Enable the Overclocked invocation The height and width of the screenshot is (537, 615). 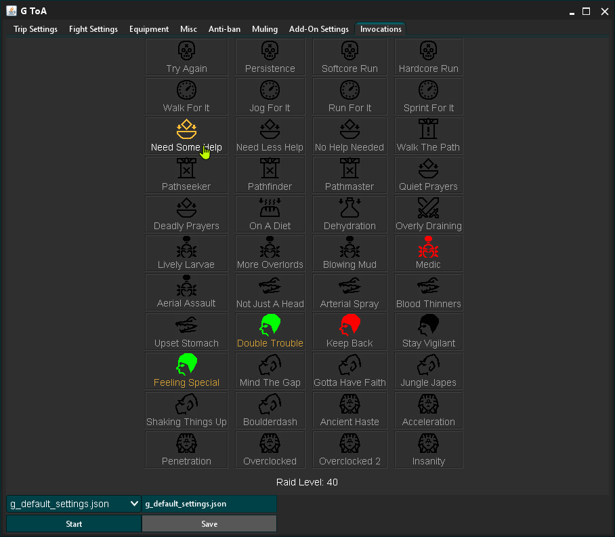pos(270,449)
